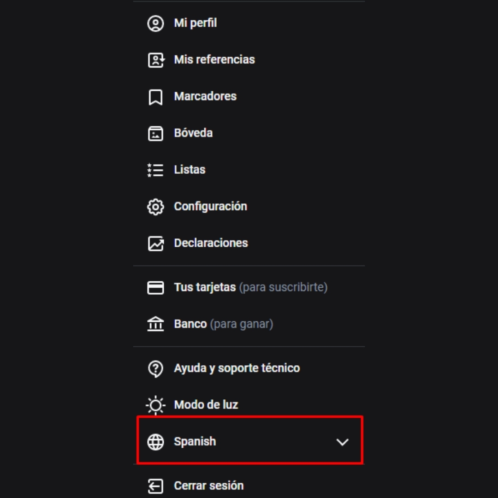Log out with Cerrar sesión
Screen dimensions: 498x498
[208, 486]
